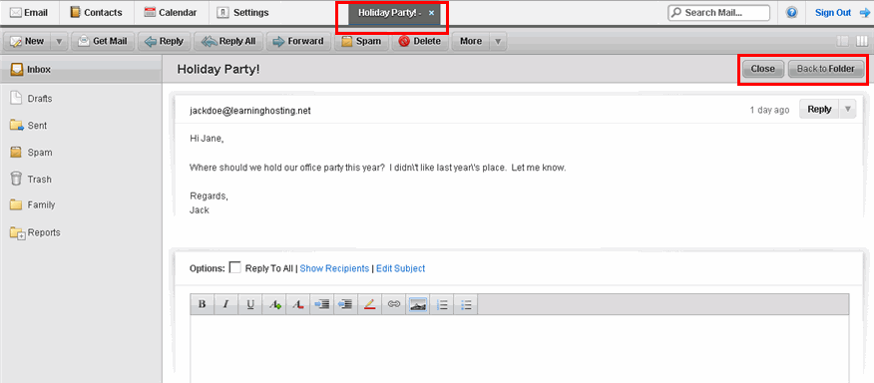Close the Holiday Party! tab with x
The image size is (874, 383).
click(431, 12)
